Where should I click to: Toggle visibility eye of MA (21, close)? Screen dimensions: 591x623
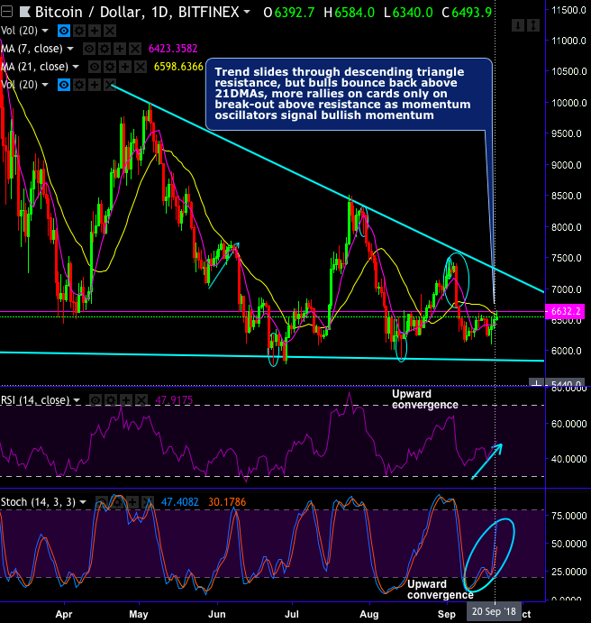click(94, 67)
